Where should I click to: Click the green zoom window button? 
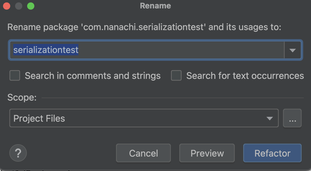point(31,6)
